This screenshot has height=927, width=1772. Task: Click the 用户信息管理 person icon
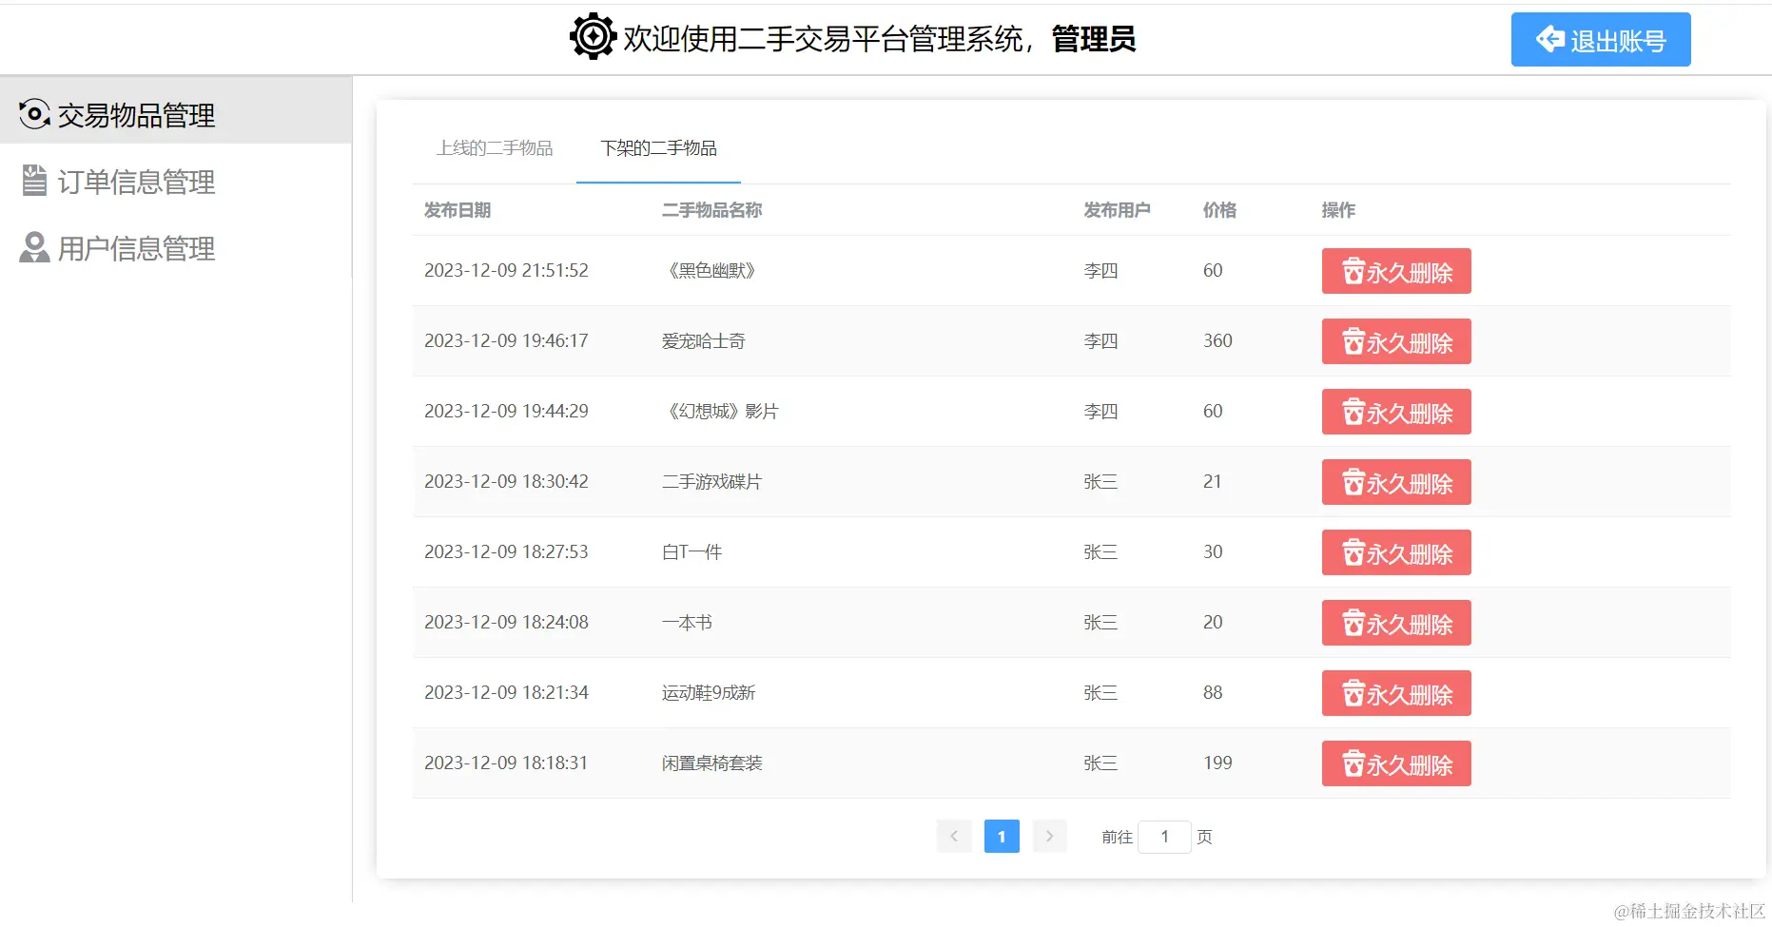(x=34, y=247)
